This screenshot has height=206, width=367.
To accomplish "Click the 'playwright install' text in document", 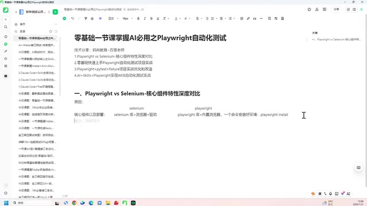I will click(274, 114).
